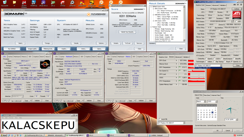
Task: Enable the UEFI checkbox in GPU-Z
Action: [x=236, y=21]
